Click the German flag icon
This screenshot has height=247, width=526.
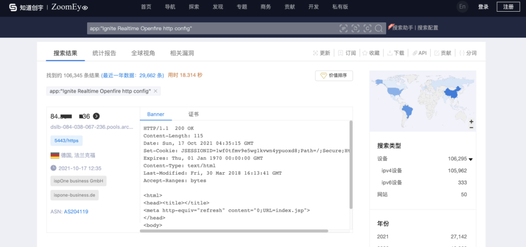[x=55, y=155]
